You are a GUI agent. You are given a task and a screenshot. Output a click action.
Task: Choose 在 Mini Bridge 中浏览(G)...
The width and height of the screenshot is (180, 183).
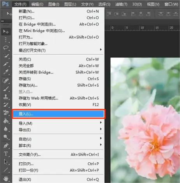58,31
